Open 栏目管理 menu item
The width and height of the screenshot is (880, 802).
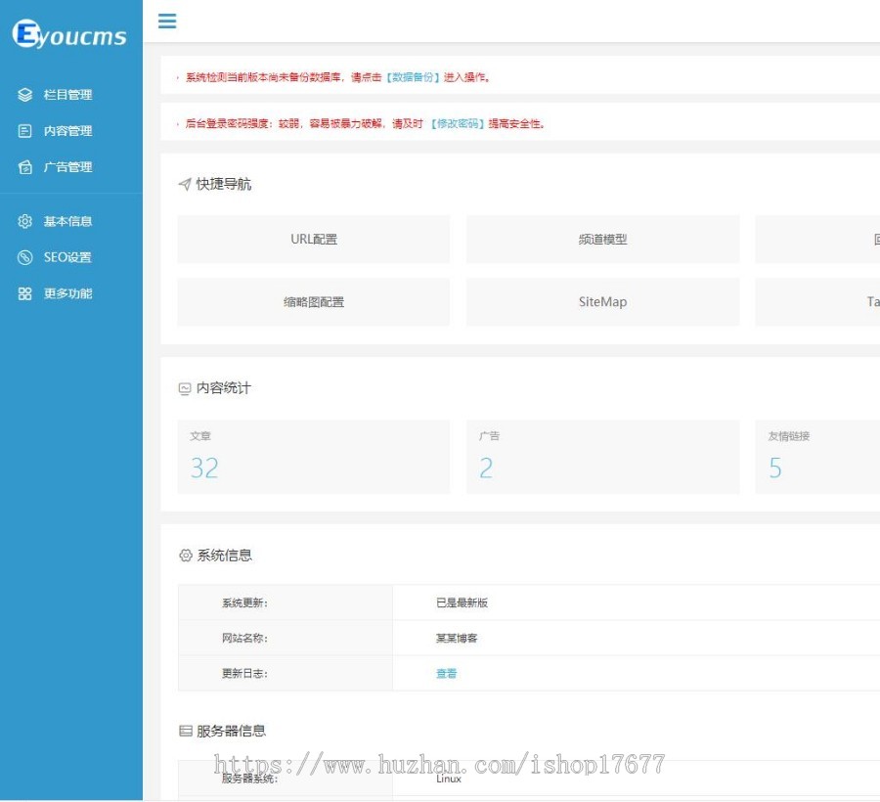(67, 95)
